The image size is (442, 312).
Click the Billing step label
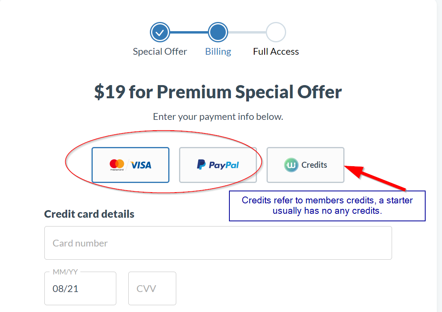click(x=218, y=52)
